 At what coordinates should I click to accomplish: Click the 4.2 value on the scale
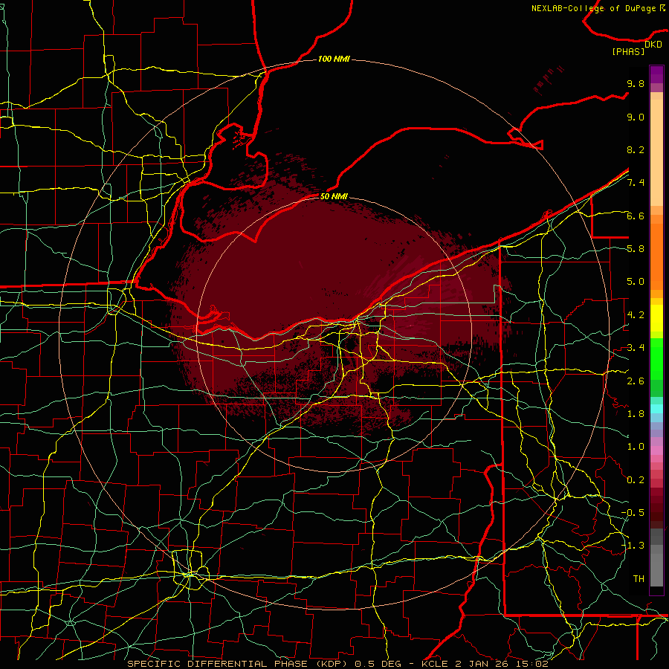click(x=636, y=315)
